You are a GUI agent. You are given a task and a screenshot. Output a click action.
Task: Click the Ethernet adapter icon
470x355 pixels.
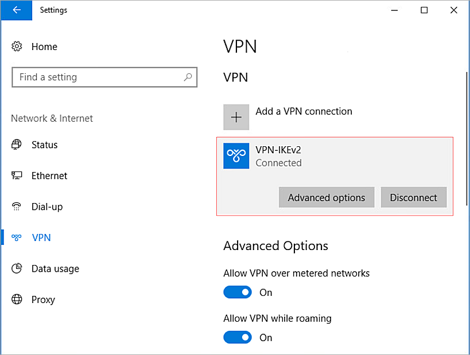(16, 175)
